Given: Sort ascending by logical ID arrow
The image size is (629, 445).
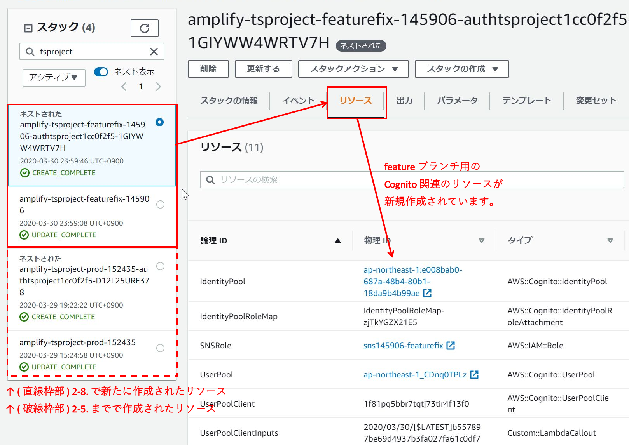Looking at the screenshot, I should point(338,241).
